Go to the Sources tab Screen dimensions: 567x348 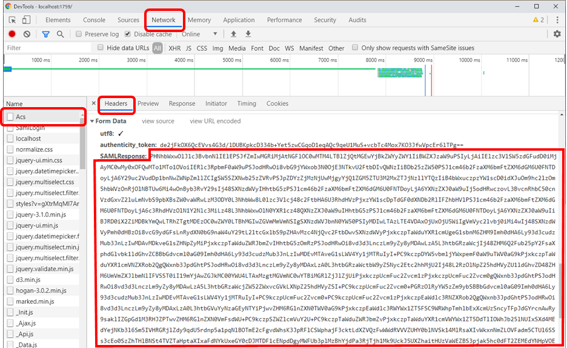[x=128, y=20]
